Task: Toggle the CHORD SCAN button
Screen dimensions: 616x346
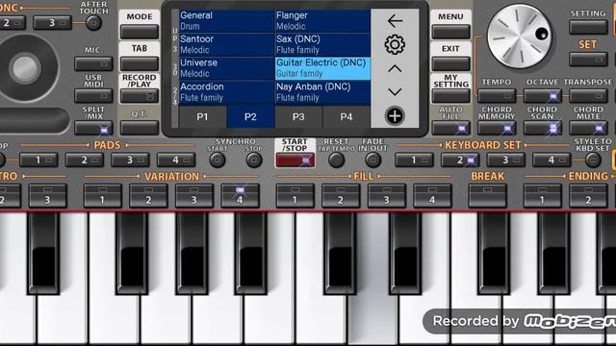Action: 543,128
